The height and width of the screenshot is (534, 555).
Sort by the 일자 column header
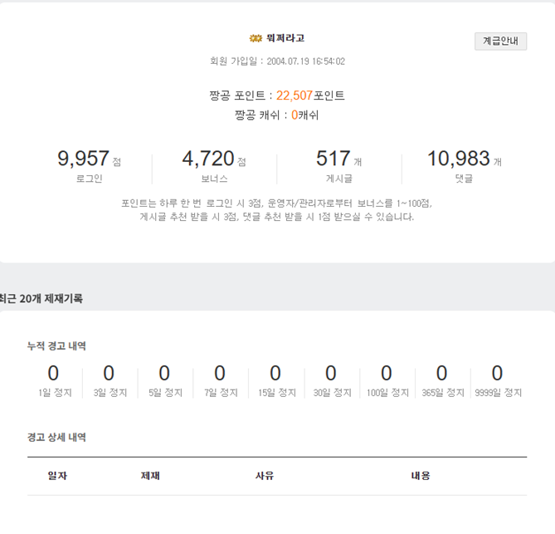pyautogui.click(x=58, y=476)
